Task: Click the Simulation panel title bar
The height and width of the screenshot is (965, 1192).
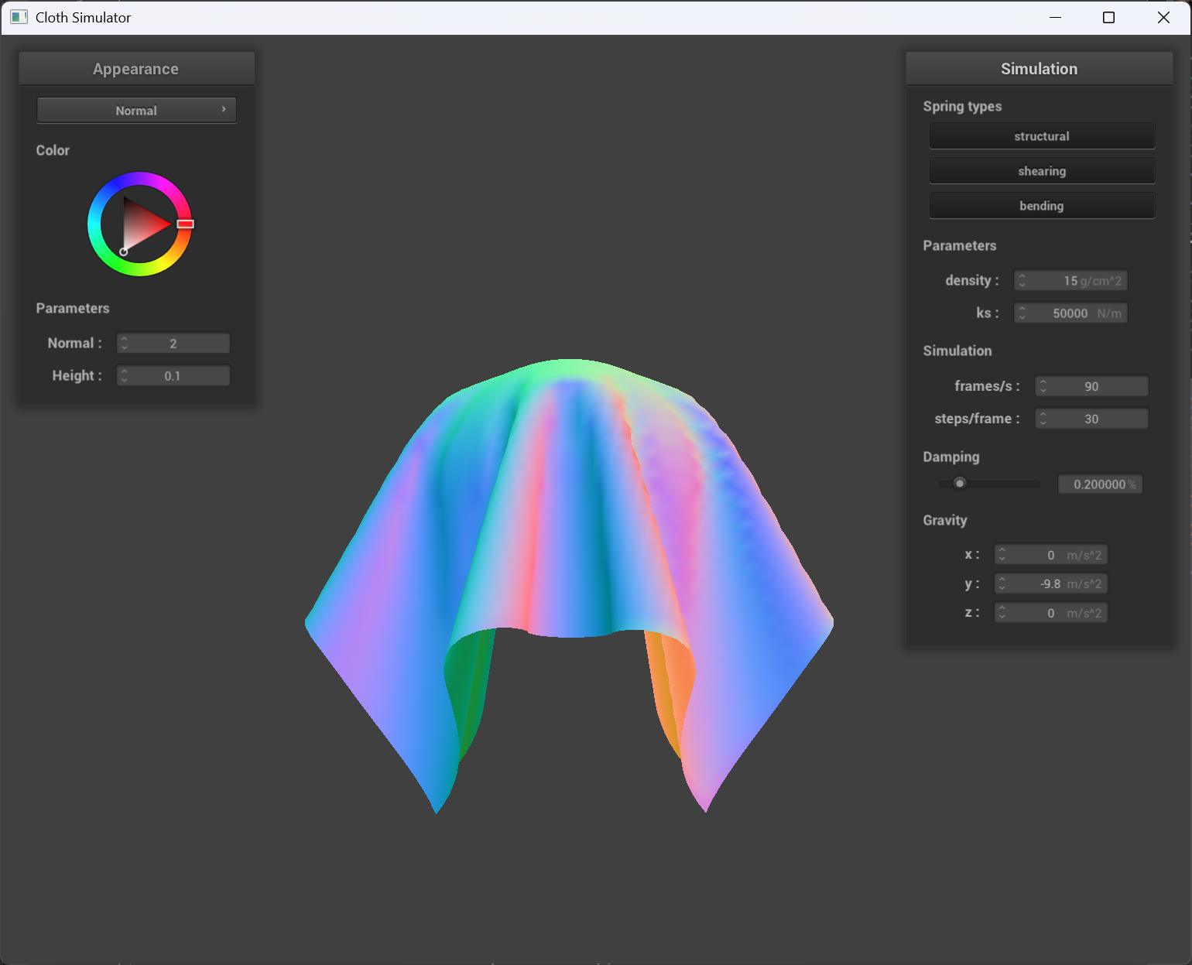Action: click(1039, 69)
